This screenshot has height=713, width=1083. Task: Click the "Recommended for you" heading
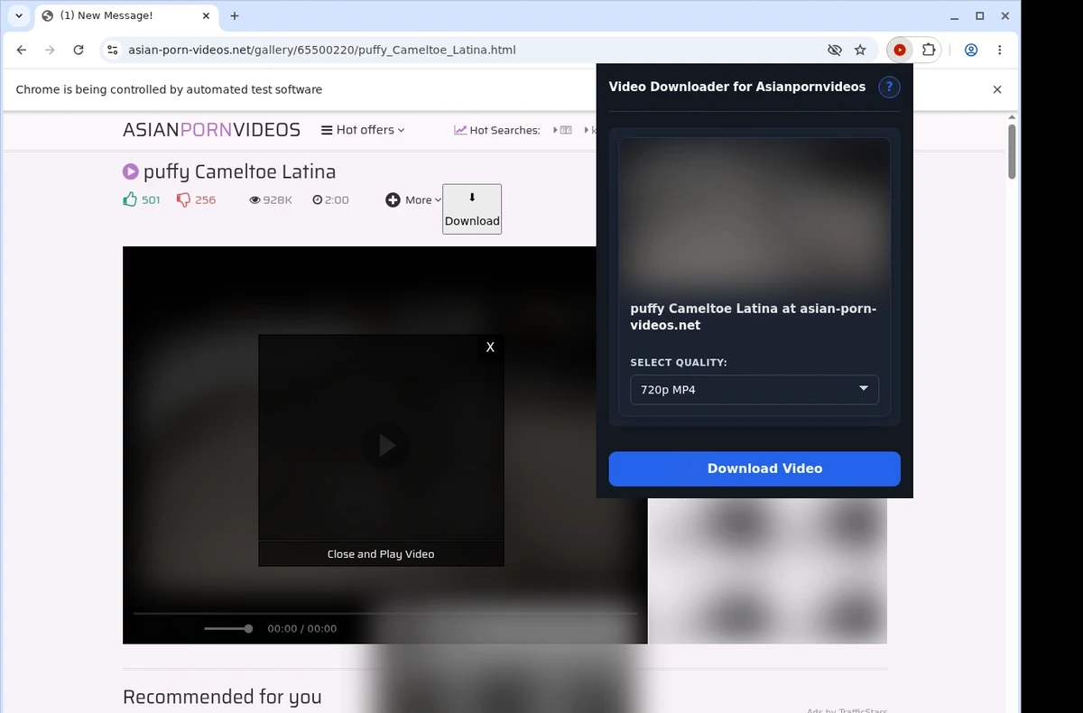(x=222, y=697)
